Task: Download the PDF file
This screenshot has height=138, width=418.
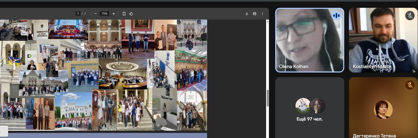Action: point(247,14)
